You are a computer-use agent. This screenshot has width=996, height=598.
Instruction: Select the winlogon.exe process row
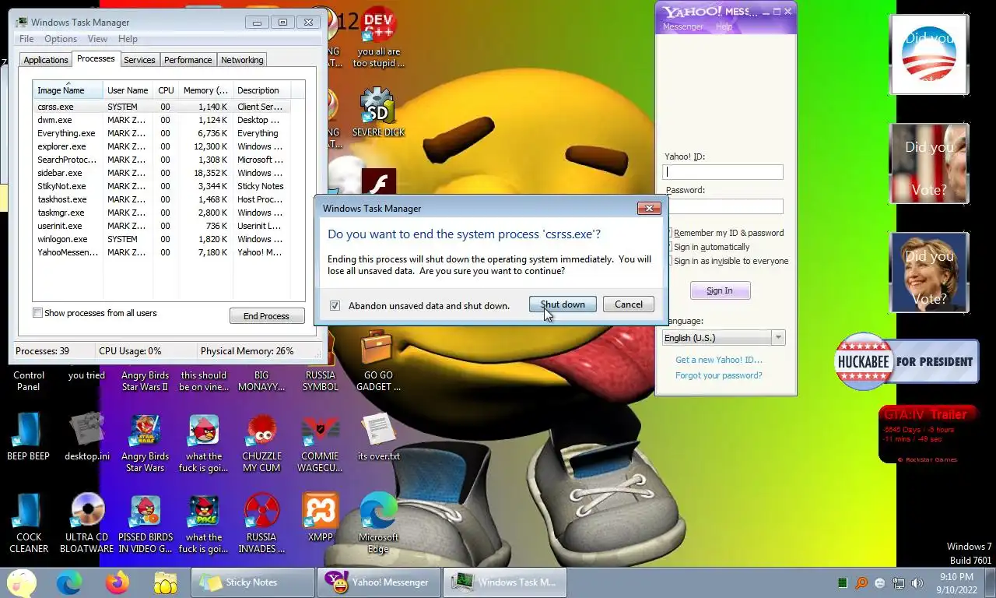(x=162, y=239)
